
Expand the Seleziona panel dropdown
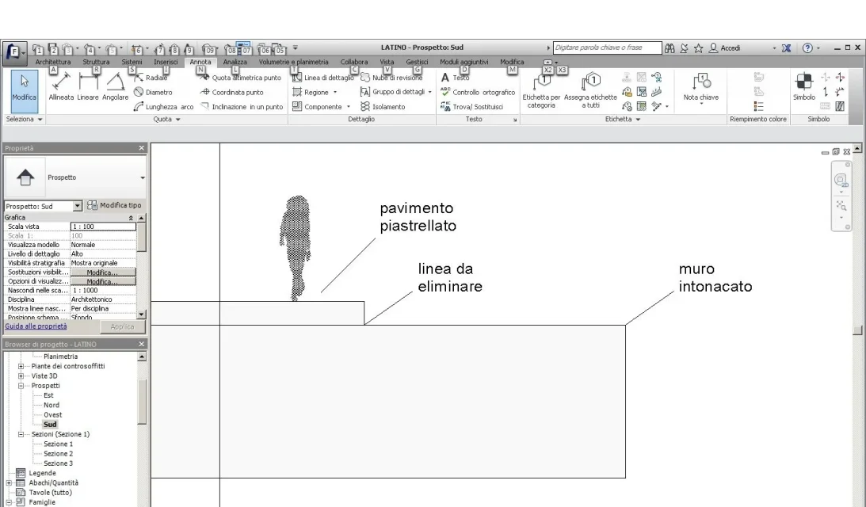click(40, 120)
